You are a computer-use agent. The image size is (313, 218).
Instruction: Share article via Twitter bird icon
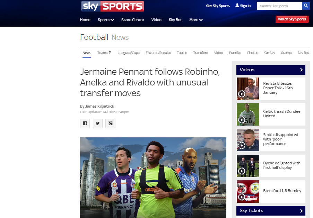tap(98, 123)
